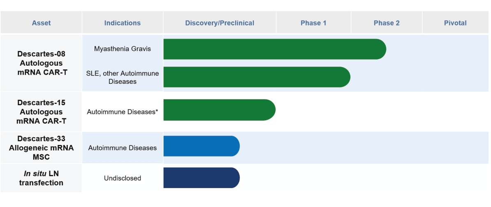Click the Myasthenia Gravis indication label
The width and height of the screenshot is (491, 207).
click(122, 49)
